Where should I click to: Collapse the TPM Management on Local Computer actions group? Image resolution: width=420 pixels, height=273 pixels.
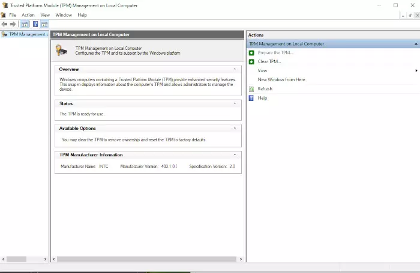pos(416,44)
